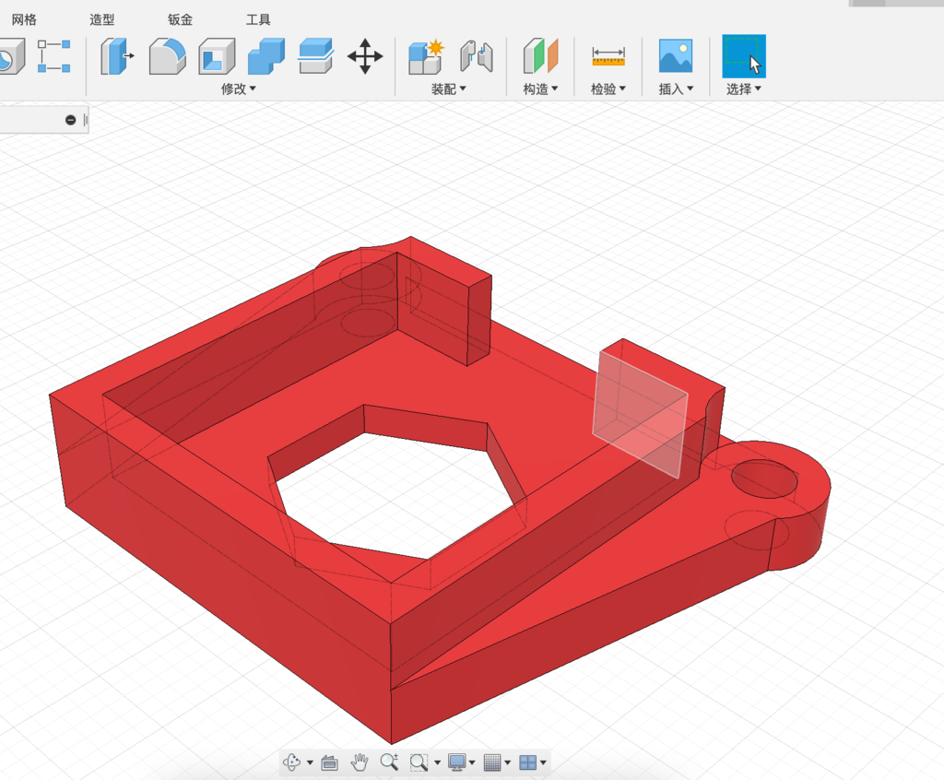The width and height of the screenshot is (944, 780).
Task: Select the Combine tool
Action: [267, 55]
